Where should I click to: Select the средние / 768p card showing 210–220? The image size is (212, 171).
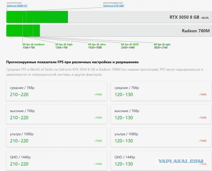click(x=57, y=91)
